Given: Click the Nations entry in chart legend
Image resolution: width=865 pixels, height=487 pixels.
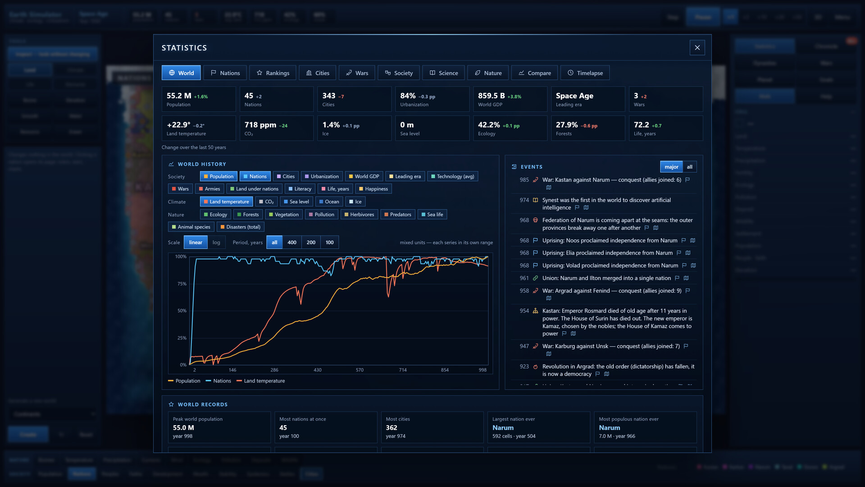Looking at the screenshot, I should pos(218,381).
